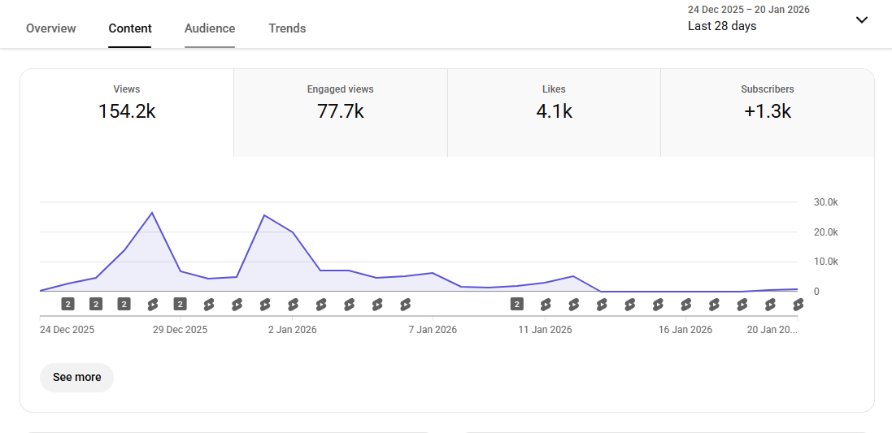Screen dimensions: 892x433
Task: Click the '2' videos marker on 29 Dec
Action: click(x=181, y=305)
